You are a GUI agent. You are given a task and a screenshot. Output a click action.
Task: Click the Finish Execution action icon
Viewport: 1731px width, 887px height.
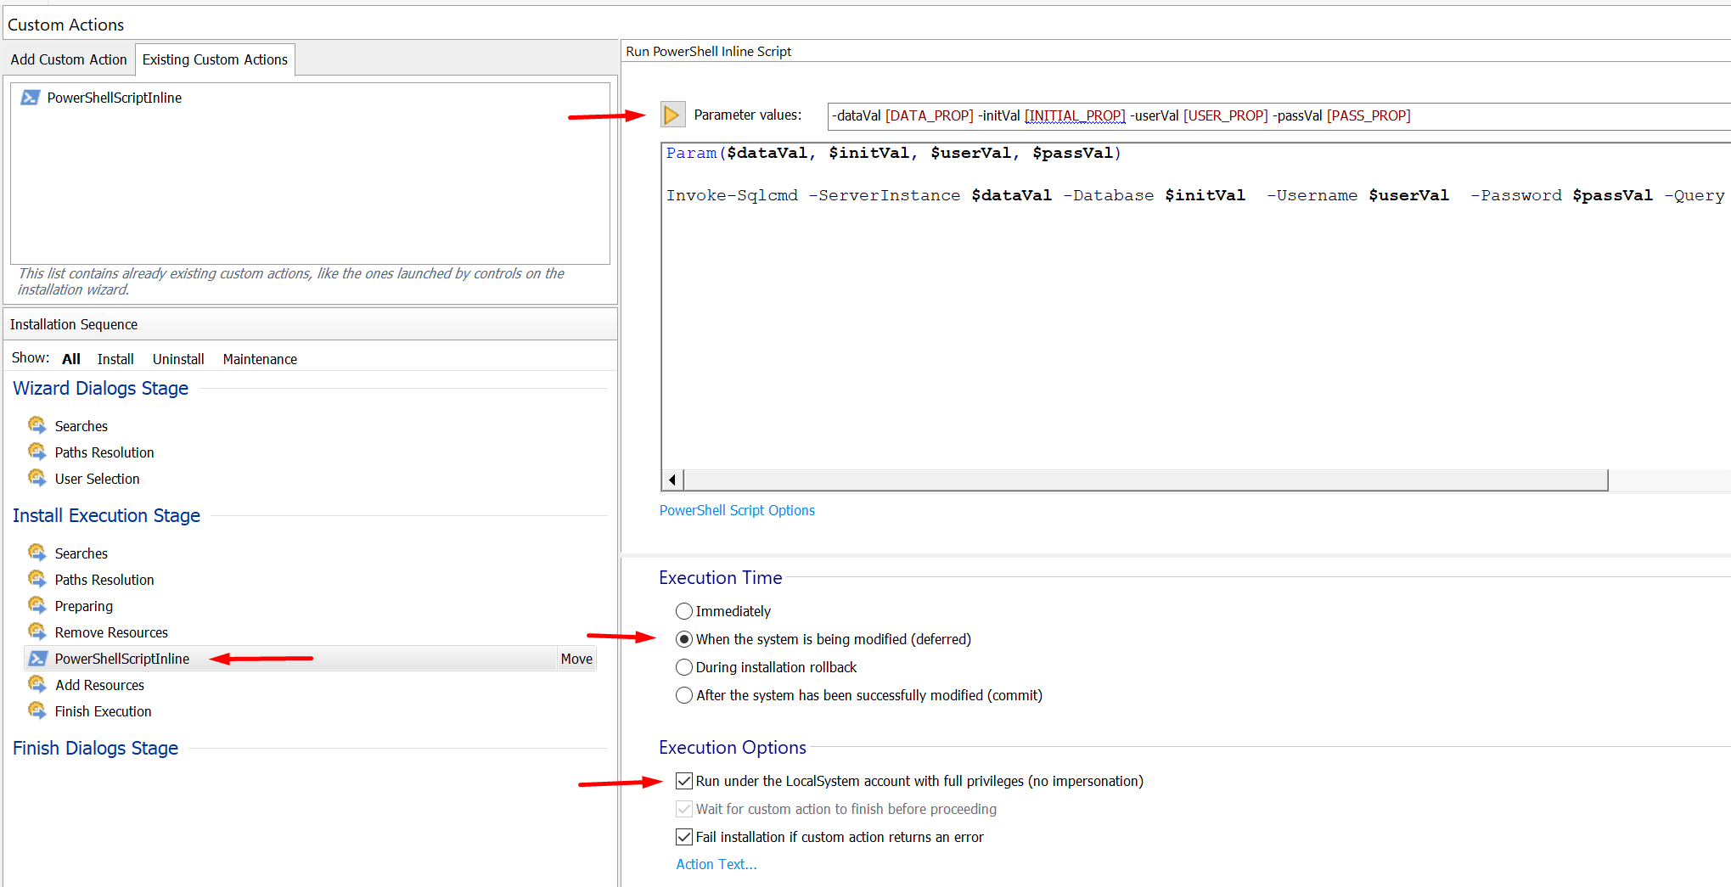point(37,710)
